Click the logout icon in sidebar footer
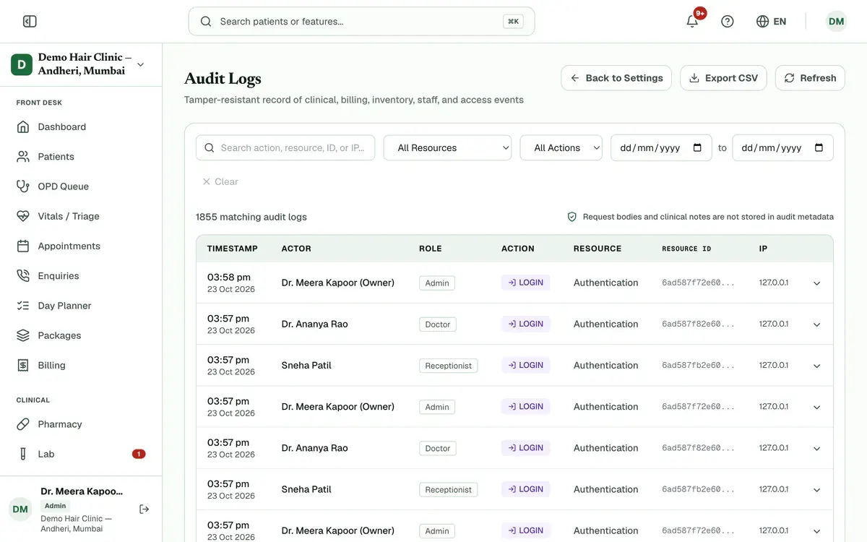This screenshot has height=542, width=867. pyautogui.click(x=144, y=509)
